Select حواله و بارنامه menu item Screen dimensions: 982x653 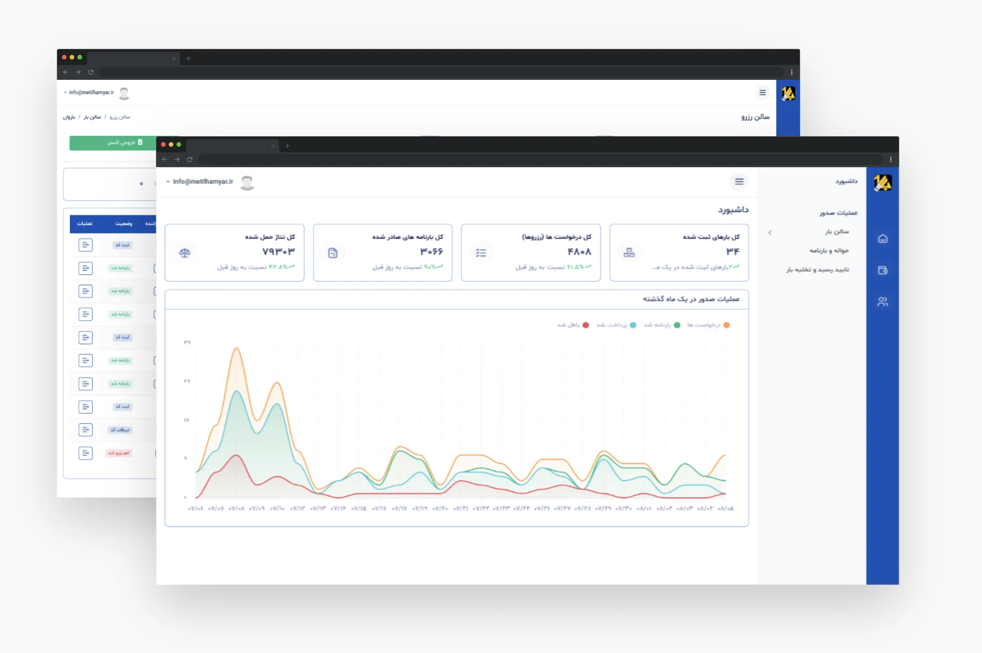828,251
